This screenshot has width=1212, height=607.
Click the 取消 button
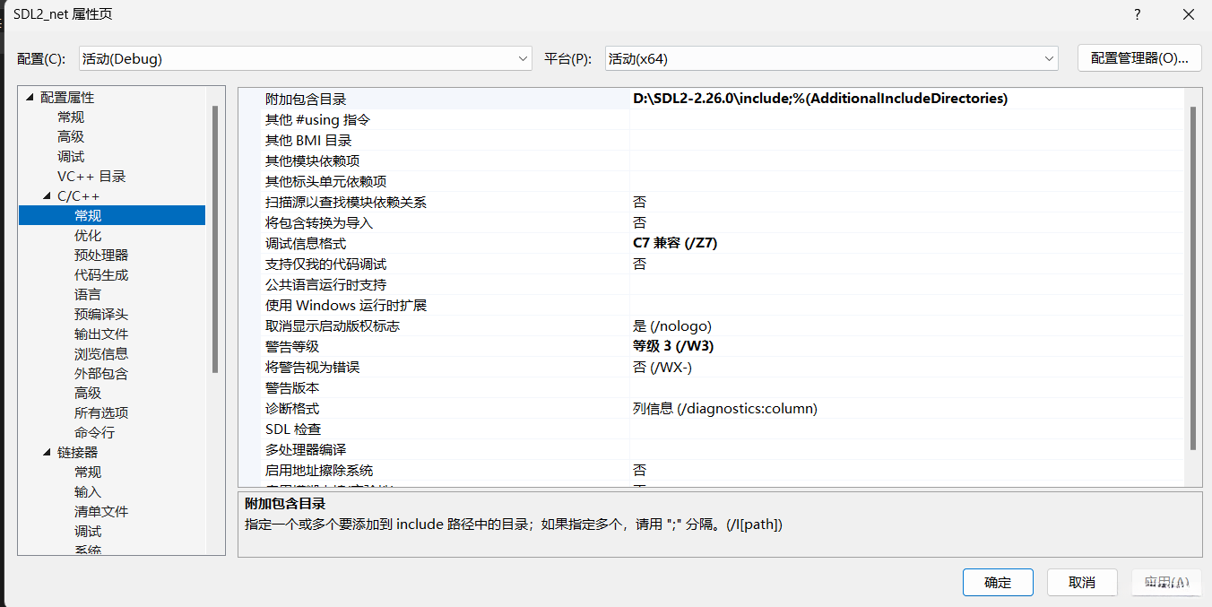coord(1082,582)
